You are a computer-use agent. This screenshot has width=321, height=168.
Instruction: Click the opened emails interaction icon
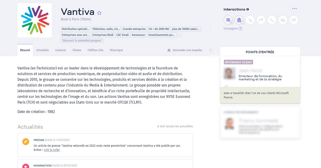(x=239, y=20)
